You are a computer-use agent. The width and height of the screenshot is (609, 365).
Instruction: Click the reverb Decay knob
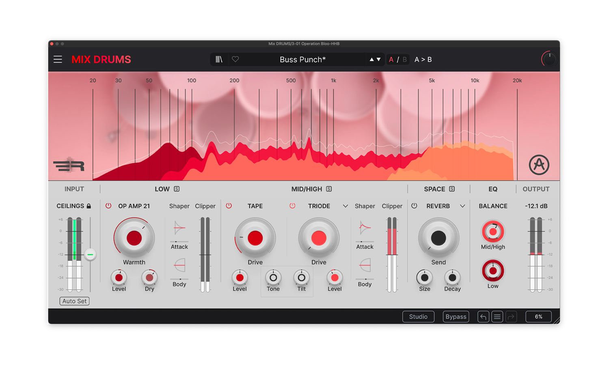click(452, 278)
